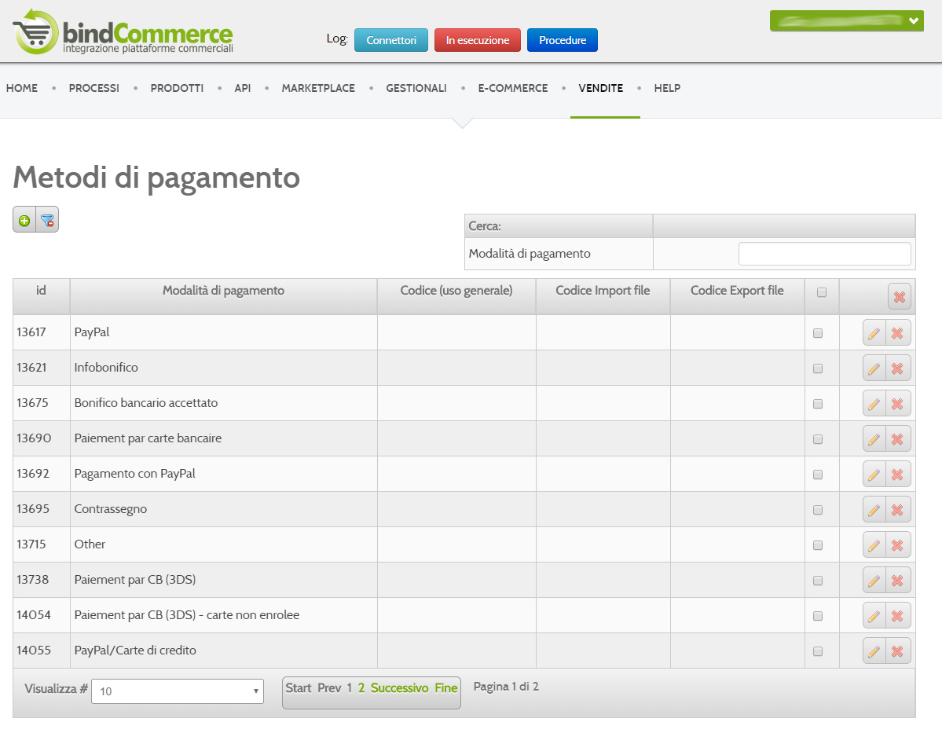Viewport: 942px width, 744px height.
Task: Edit the Contrassegno row
Action: [874, 510]
